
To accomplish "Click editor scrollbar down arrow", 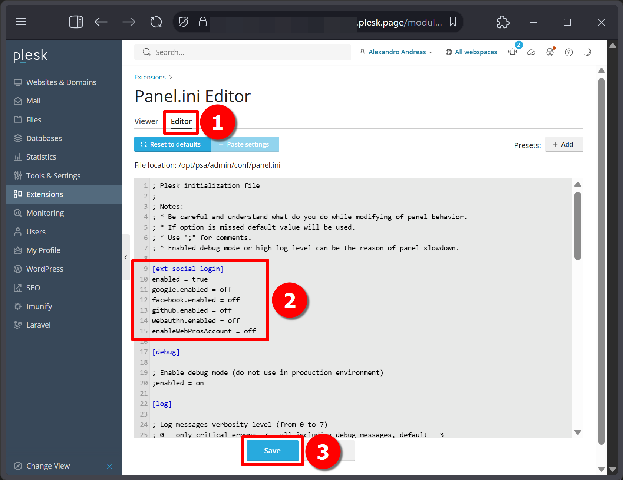I will [577, 432].
